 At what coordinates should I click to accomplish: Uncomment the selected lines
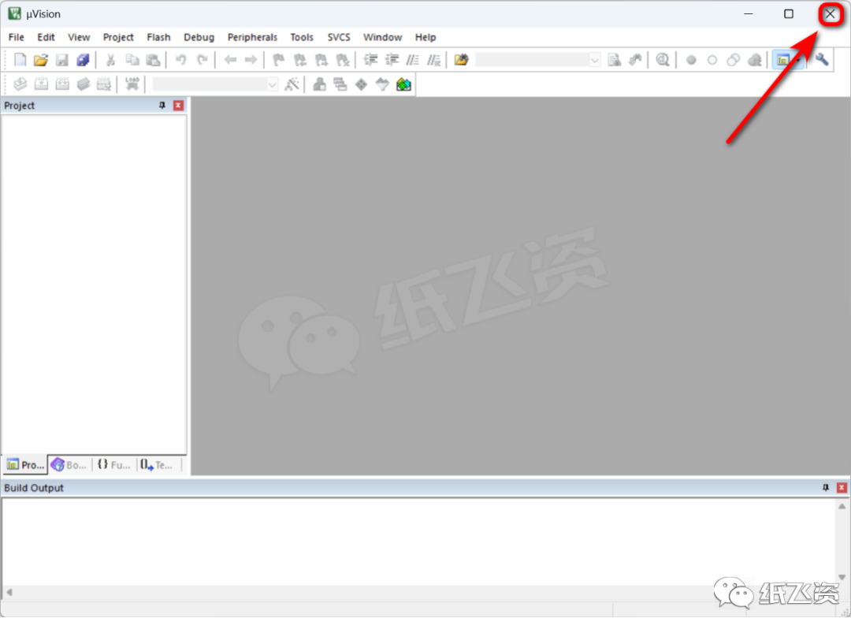tap(433, 60)
